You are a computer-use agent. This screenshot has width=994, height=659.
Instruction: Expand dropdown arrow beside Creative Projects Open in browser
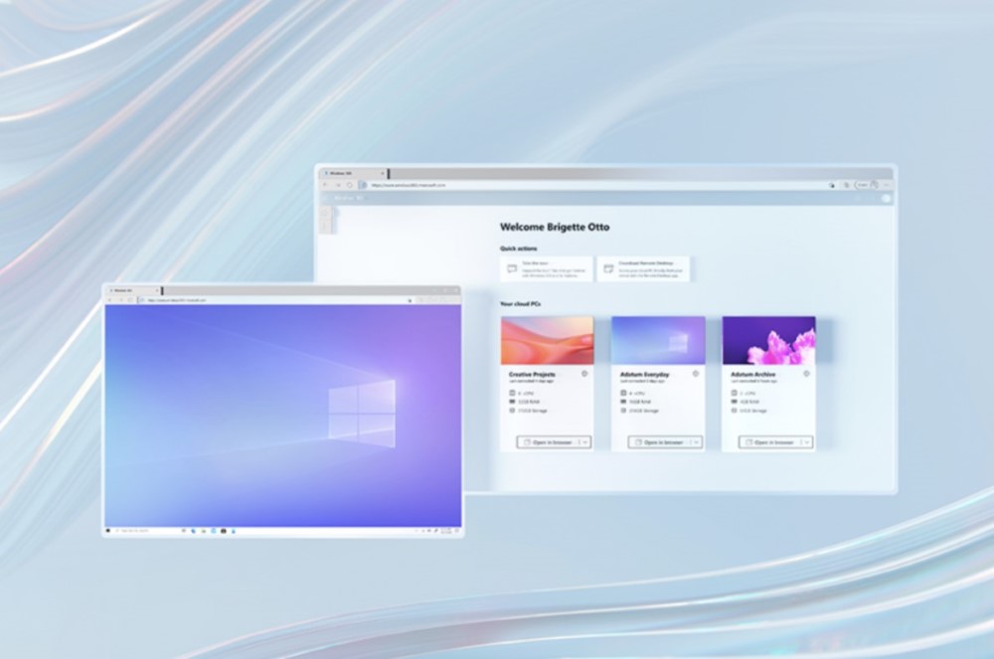[x=584, y=442]
